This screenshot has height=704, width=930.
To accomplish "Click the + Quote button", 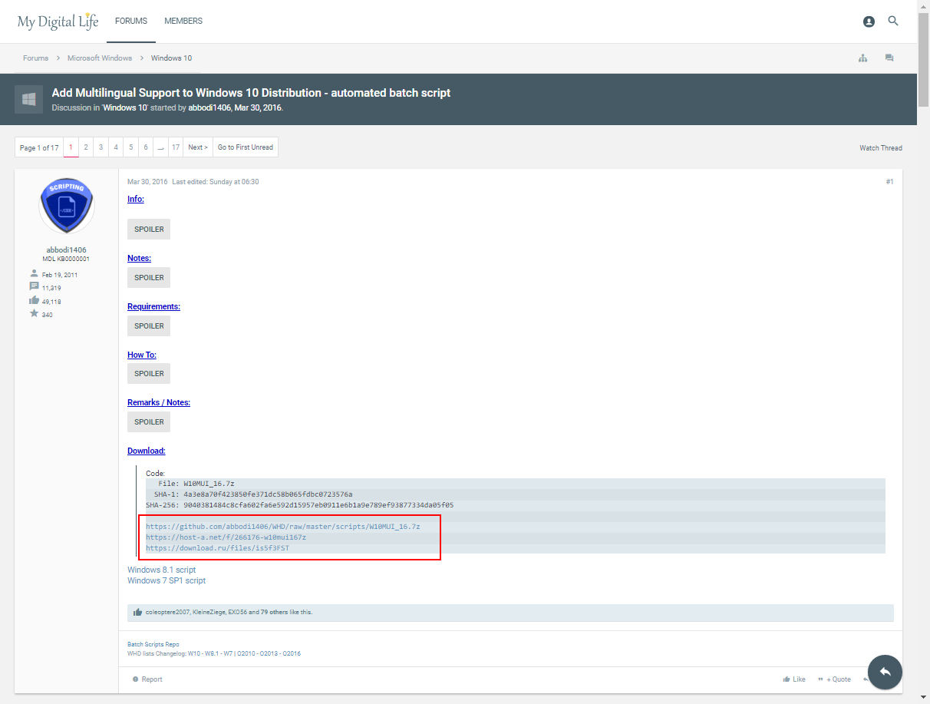I will pyautogui.click(x=834, y=679).
